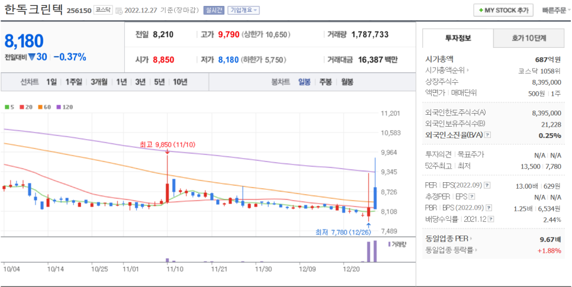The width and height of the screenshot is (572, 287).
Task: Click the green 5-day moving average swatch
Action: click(7, 107)
